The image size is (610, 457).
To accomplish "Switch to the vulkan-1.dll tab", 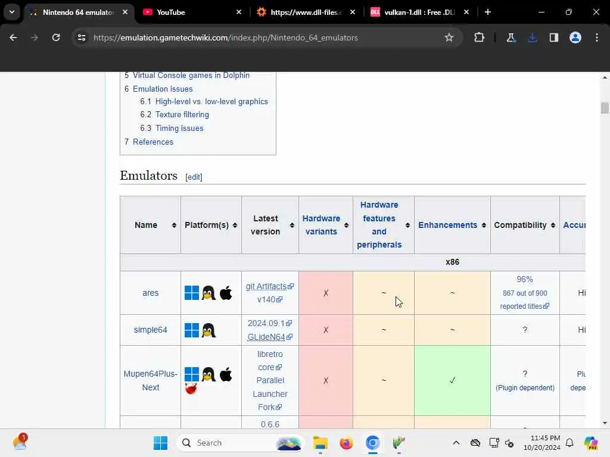I will [419, 12].
